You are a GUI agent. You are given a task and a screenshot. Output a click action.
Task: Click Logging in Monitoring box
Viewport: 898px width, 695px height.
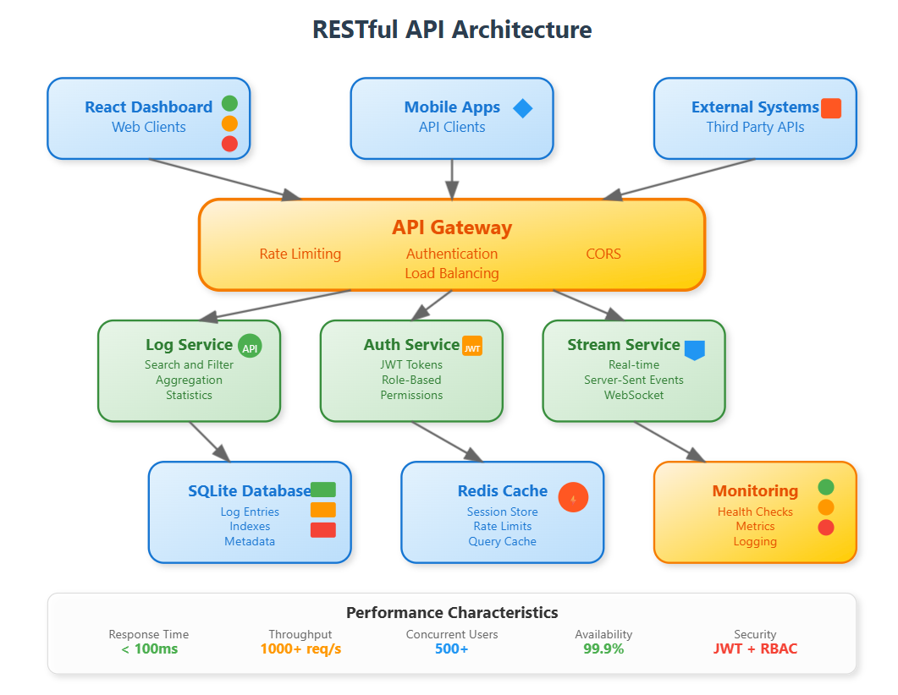pos(755,541)
